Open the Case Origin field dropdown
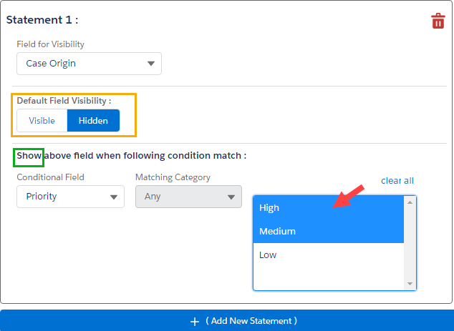Image resolution: width=454 pixels, height=331 pixels. 89,64
